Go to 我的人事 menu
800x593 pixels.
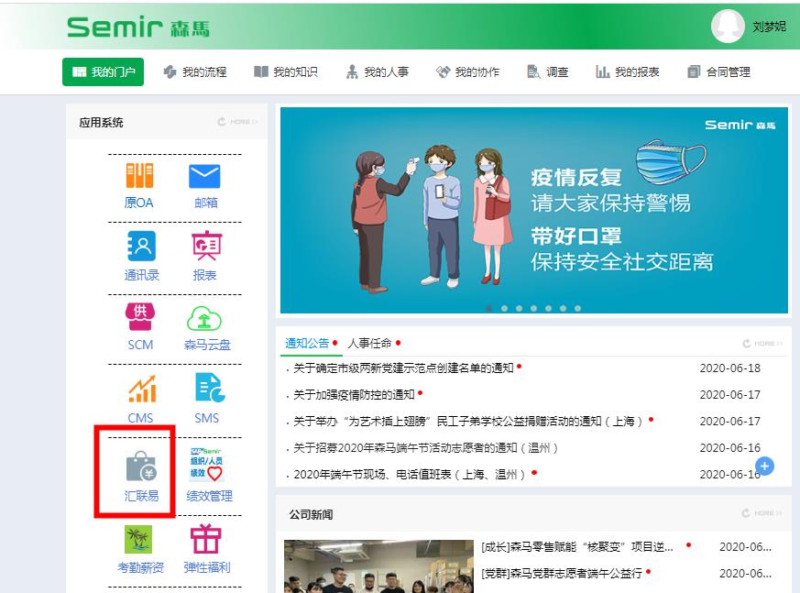click(x=377, y=72)
